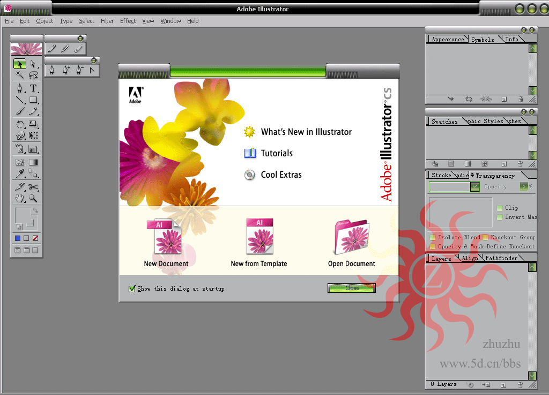Choose the Blend tool
The height and width of the screenshot is (395, 549).
coord(33,173)
